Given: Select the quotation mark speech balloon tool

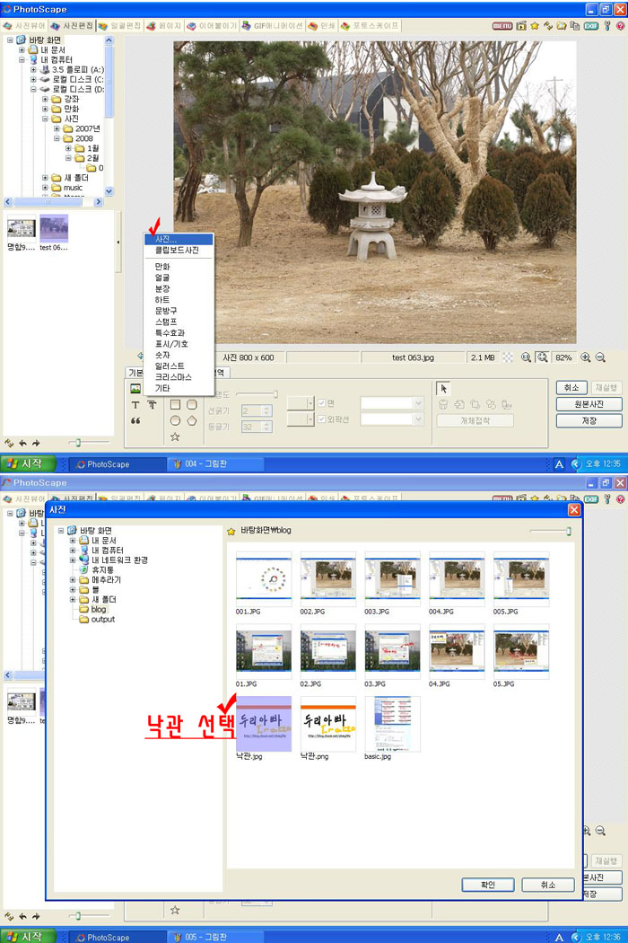Looking at the screenshot, I should tap(135, 421).
